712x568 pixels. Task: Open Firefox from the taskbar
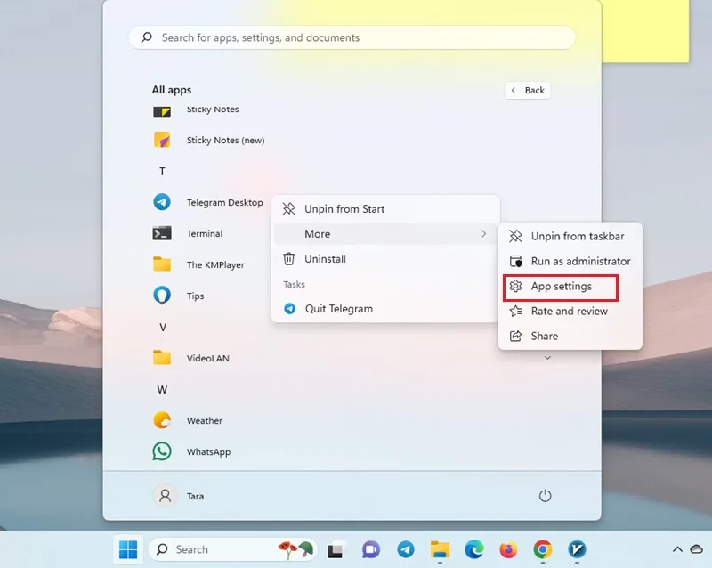[508, 550]
